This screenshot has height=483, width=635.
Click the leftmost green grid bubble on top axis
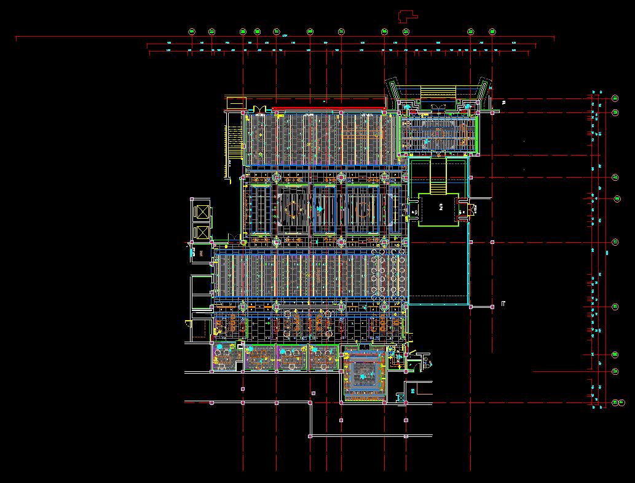coord(192,31)
